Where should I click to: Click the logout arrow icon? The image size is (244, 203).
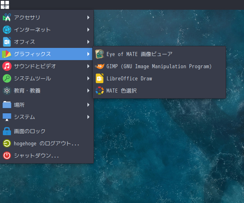click(x=7, y=143)
